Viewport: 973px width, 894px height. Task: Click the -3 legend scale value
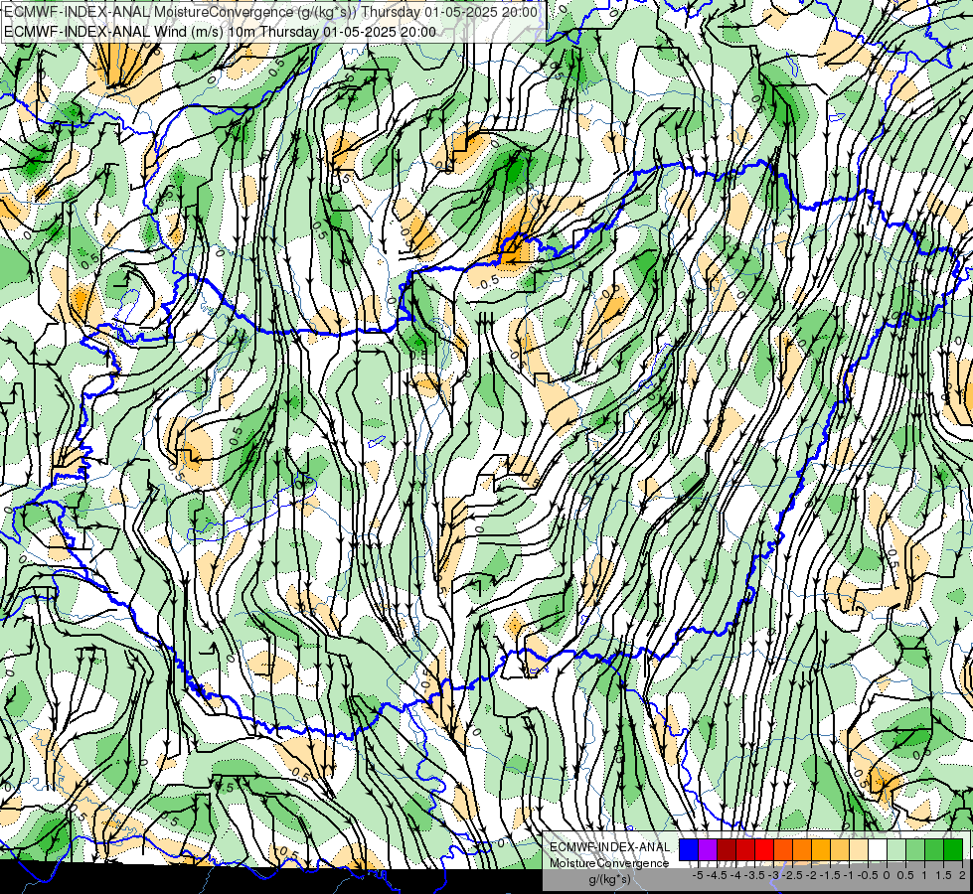[774, 875]
